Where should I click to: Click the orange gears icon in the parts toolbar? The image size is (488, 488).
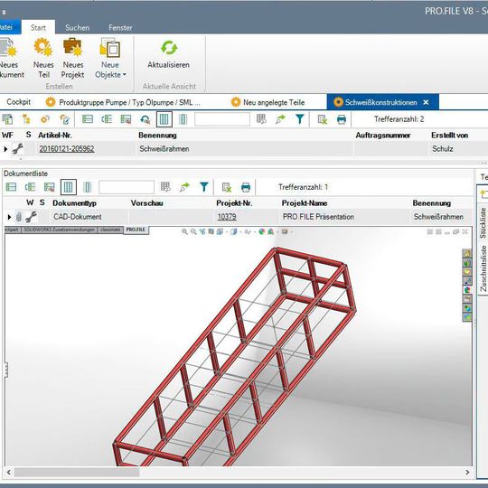pyautogui.click(x=45, y=119)
